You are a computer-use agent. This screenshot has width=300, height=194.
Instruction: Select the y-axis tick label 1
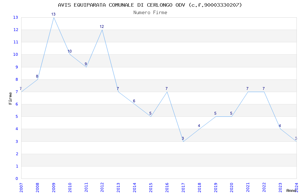click(17, 166)
